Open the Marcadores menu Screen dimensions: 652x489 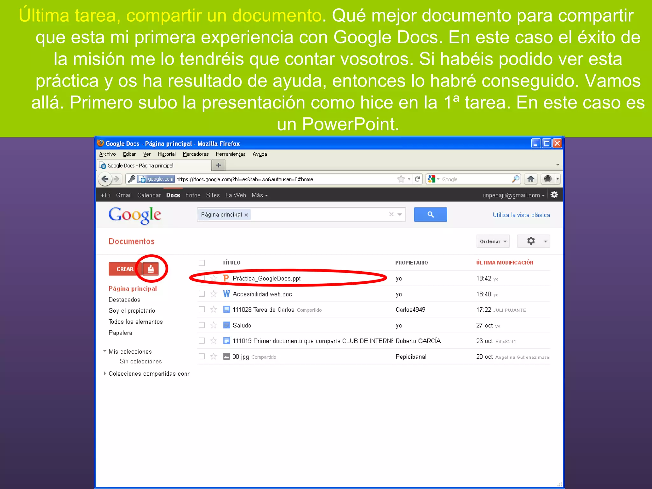point(195,154)
